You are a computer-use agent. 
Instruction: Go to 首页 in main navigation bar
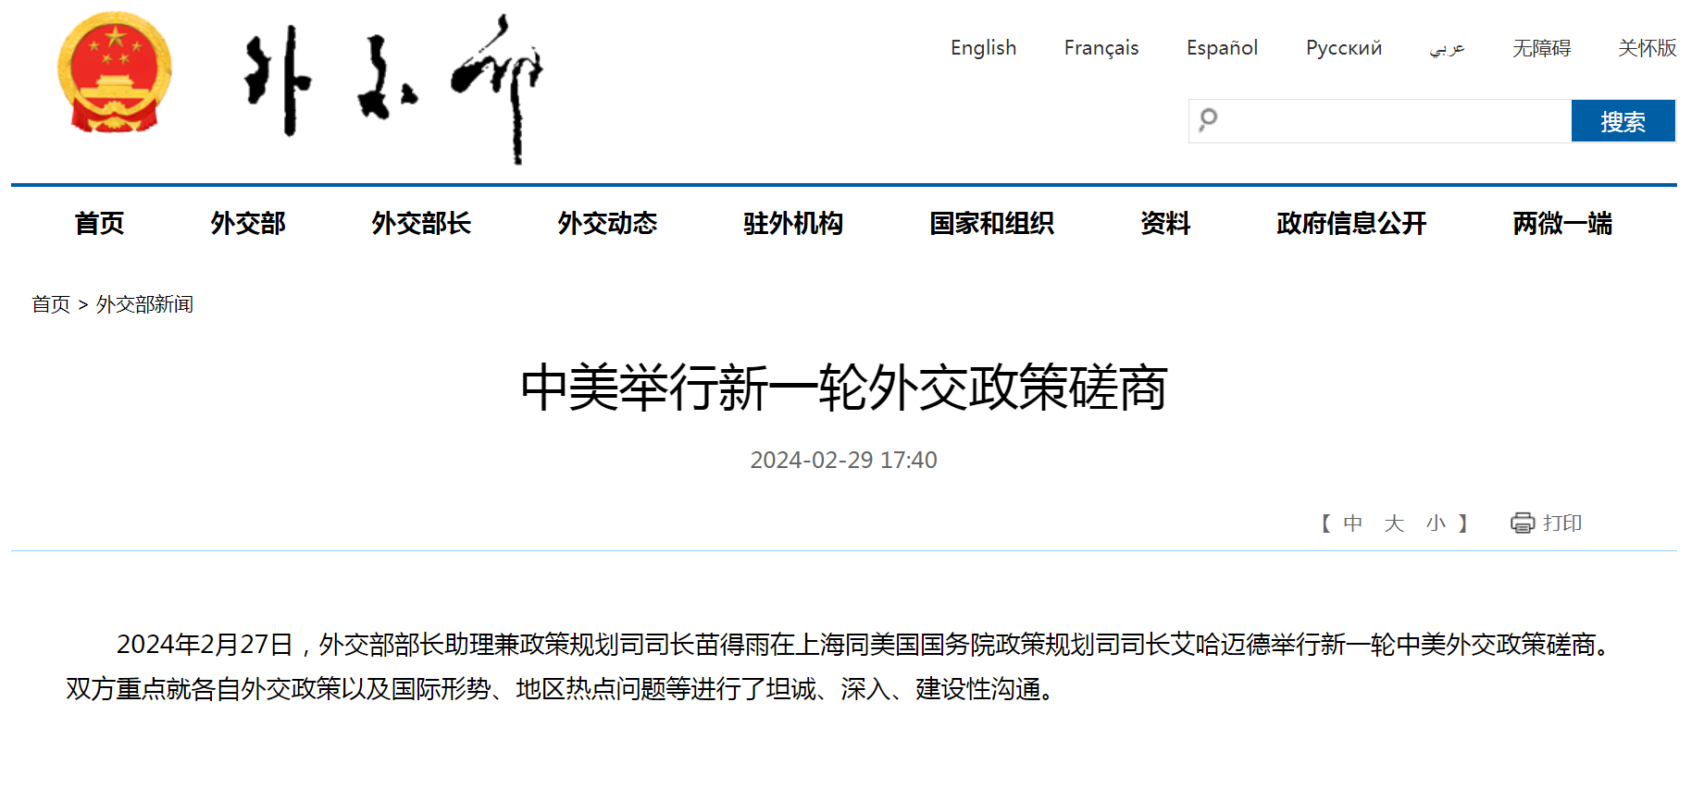pyautogui.click(x=99, y=224)
